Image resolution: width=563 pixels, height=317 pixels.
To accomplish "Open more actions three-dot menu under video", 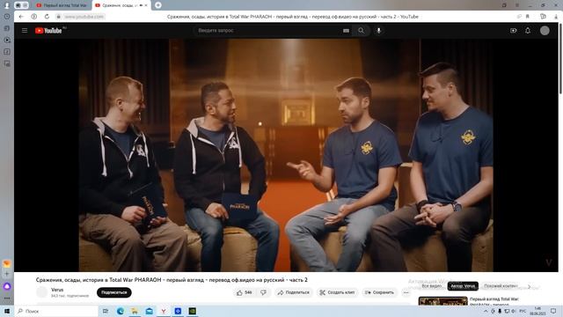I will (406, 292).
